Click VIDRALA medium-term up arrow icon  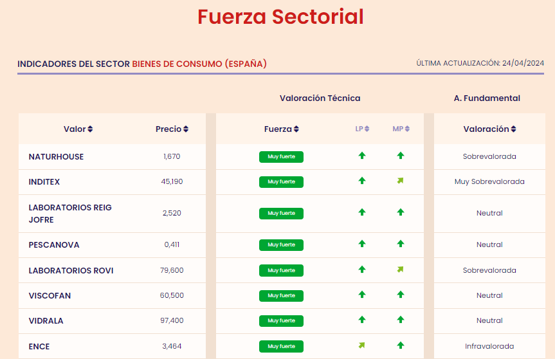401,320
